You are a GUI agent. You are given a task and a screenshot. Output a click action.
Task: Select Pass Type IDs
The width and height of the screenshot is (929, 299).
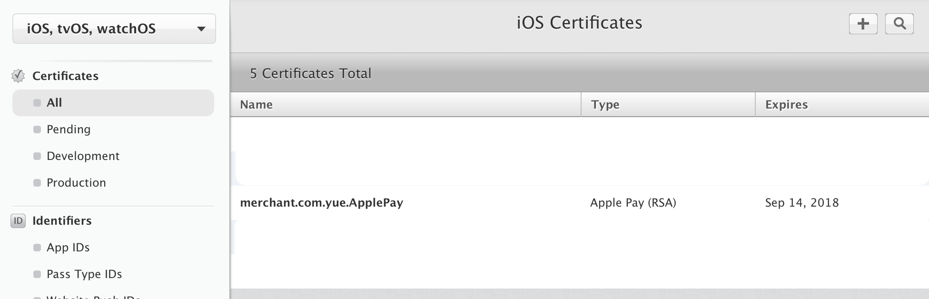(84, 274)
